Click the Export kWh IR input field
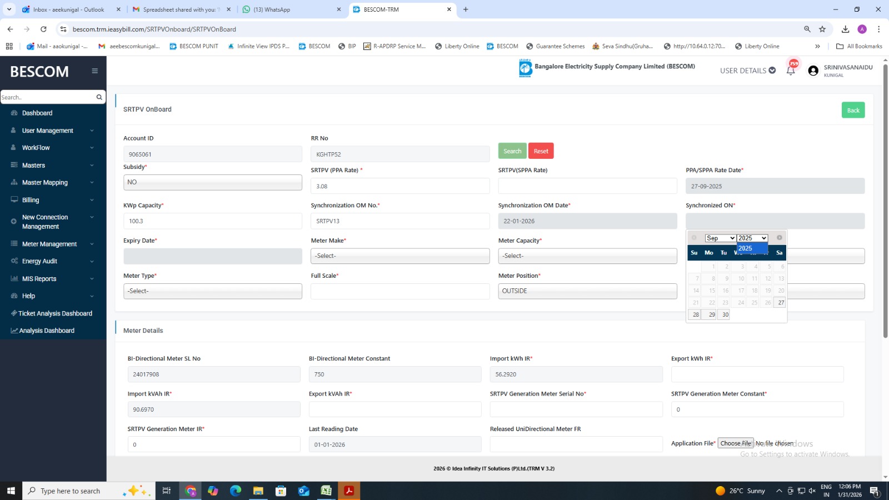This screenshot has width=889, height=500. (757, 374)
